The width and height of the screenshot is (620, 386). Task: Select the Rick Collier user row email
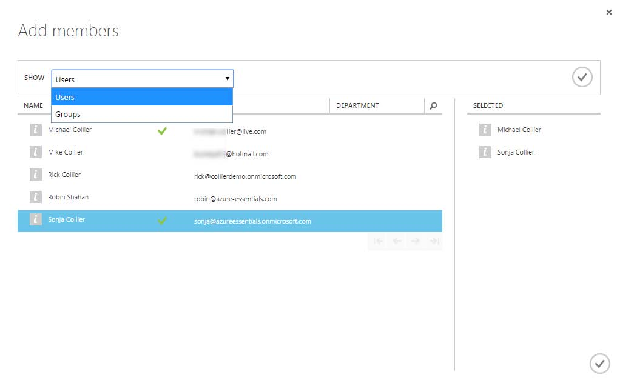pyautogui.click(x=245, y=176)
